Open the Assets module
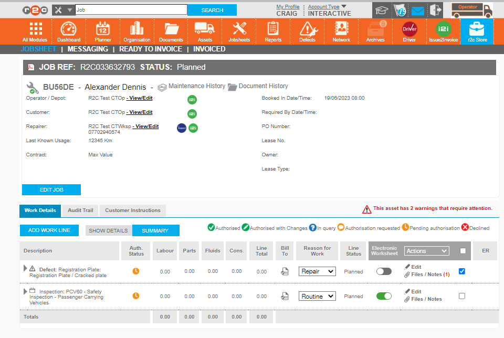Image resolution: width=504 pixels, height=338 pixels. pos(204,31)
